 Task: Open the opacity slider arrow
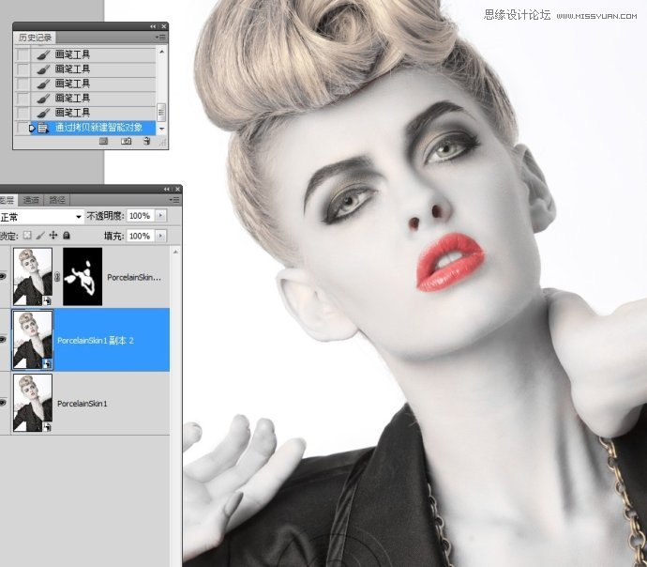point(161,216)
